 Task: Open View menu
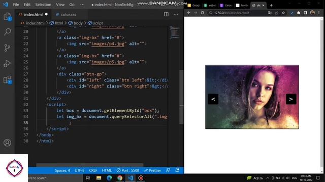(x=60, y=5)
